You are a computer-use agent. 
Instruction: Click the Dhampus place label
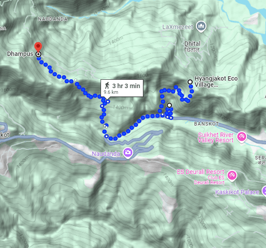pos(20,54)
